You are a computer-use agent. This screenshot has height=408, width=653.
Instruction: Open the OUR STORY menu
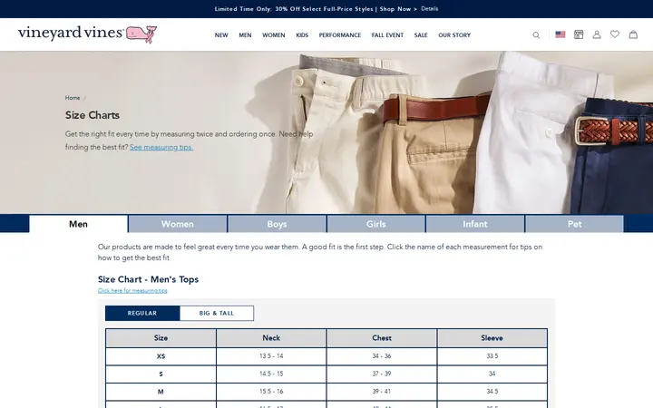(x=454, y=35)
